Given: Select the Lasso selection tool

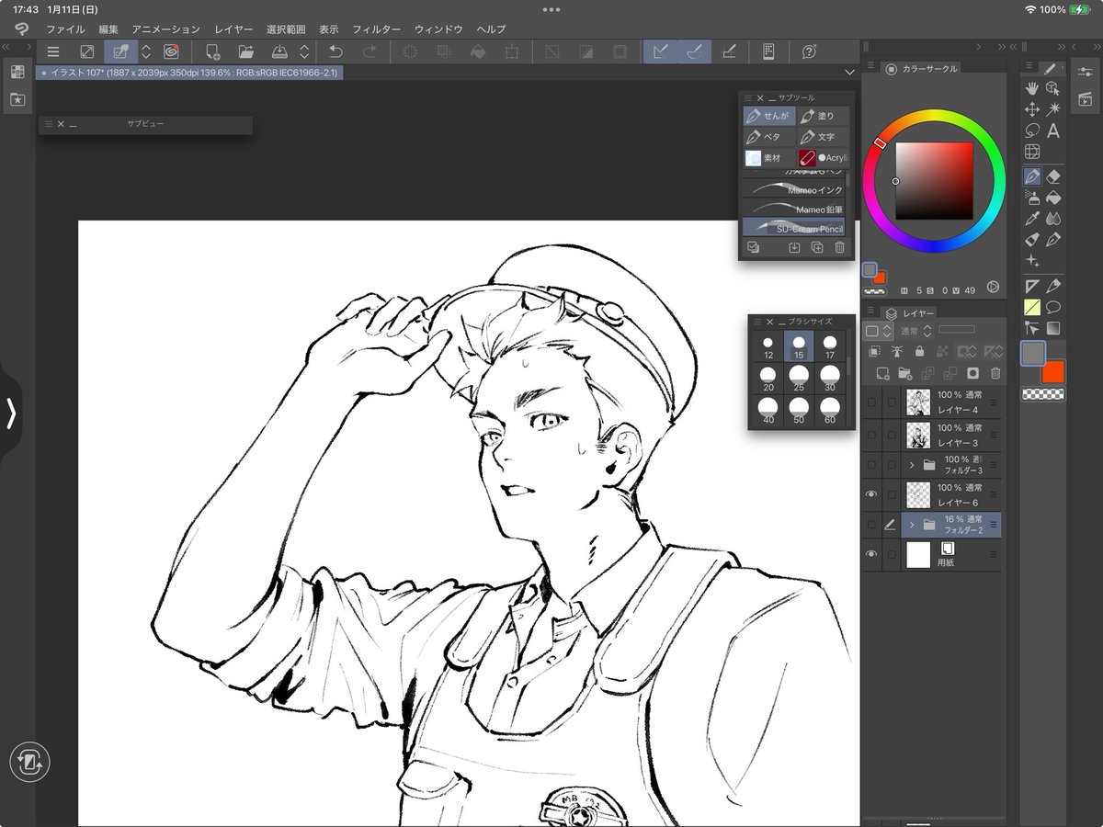Looking at the screenshot, I should pos(1032,130).
